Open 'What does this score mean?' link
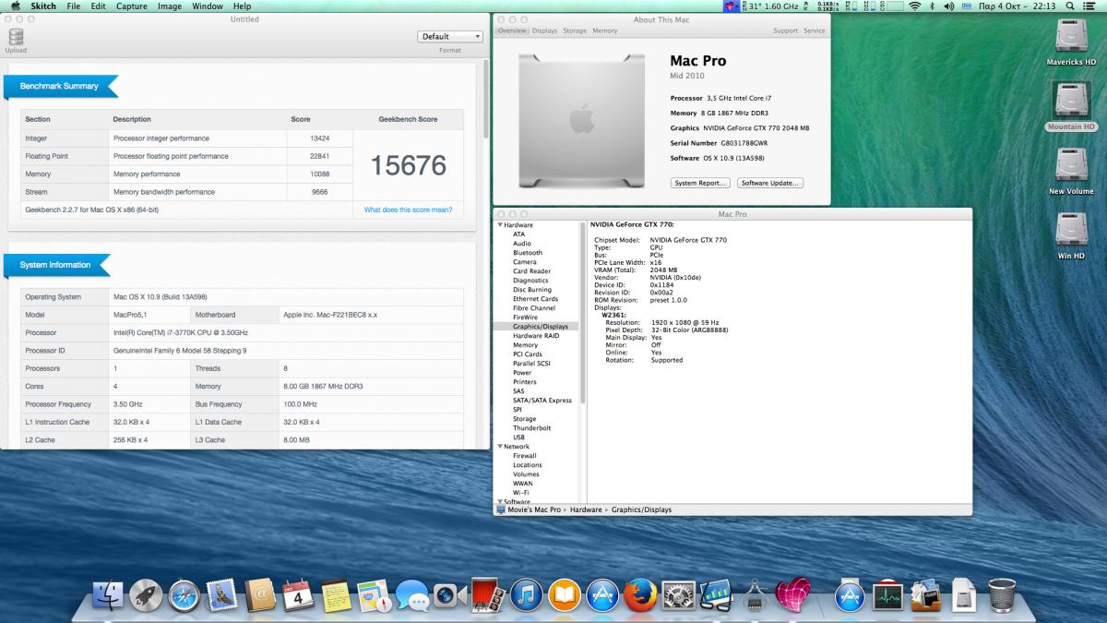This screenshot has height=623, width=1107. coord(408,210)
